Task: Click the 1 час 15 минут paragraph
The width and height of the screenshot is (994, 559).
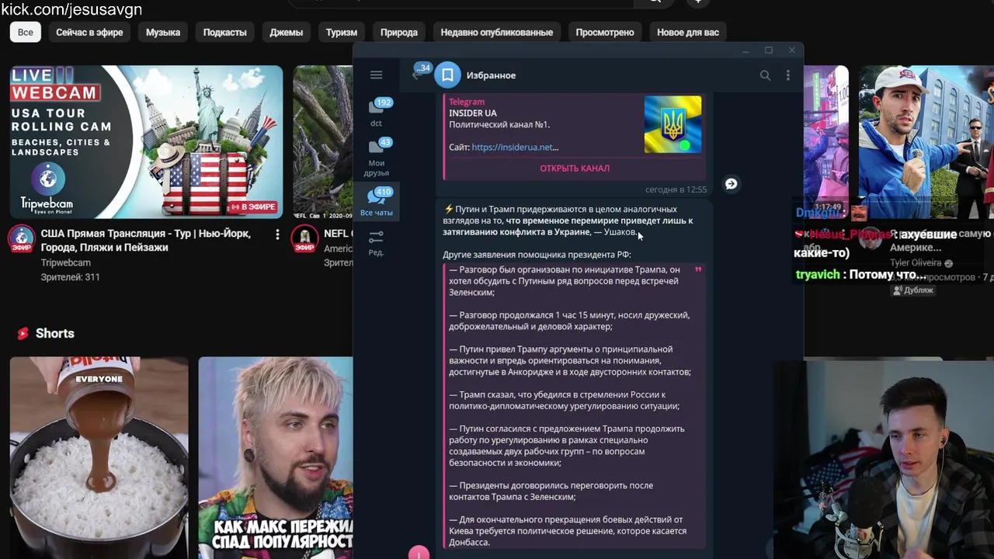Action: click(569, 321)
